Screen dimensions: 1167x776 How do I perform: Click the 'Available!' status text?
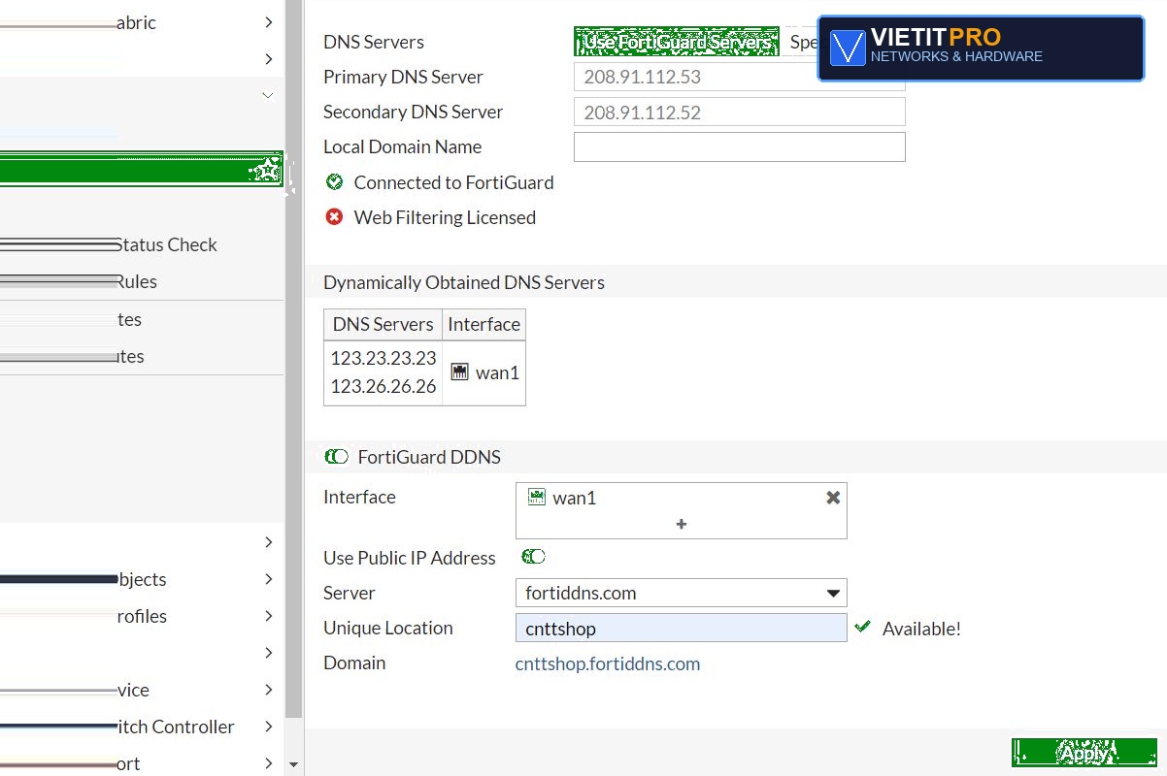click(921, 629)
